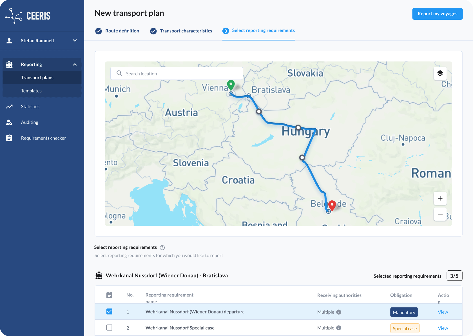473x336 pixels.
Task: Click the select-all clipboard icon in table header
Action: (x=109, y=295)
